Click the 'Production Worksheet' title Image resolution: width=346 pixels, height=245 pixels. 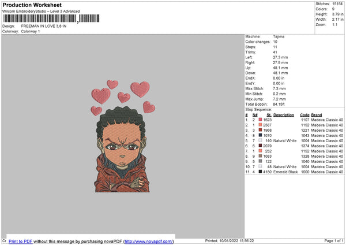[x=32, y=5]
